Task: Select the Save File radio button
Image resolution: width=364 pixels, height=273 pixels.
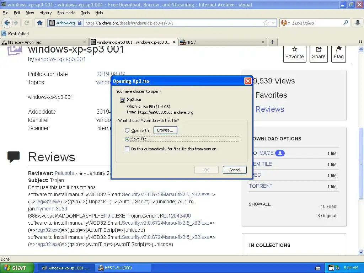Action: 127,139
